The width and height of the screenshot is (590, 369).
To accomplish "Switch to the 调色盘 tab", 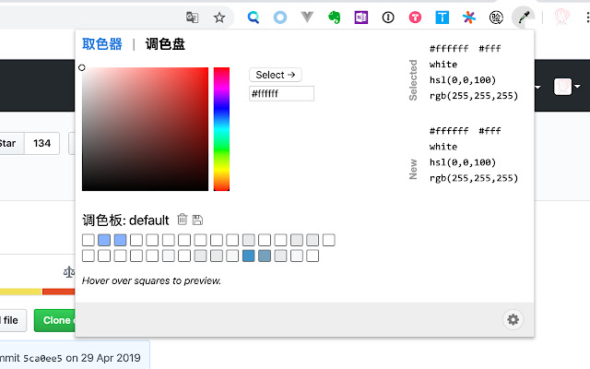I will coord(165,44).
